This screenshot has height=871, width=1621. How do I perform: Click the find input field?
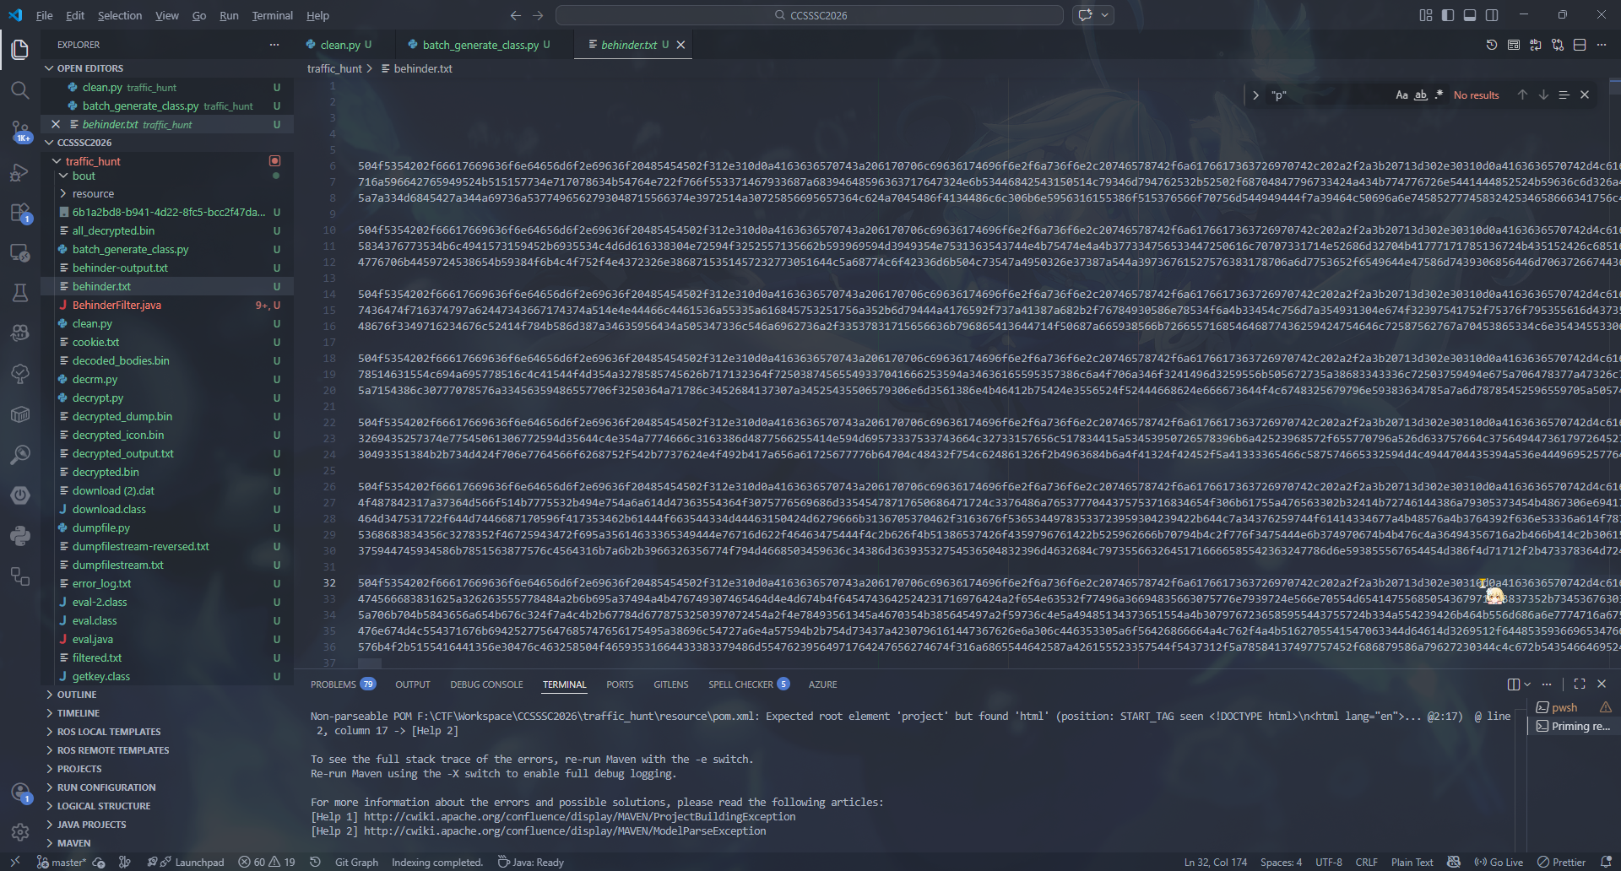click(x=1326, y=95)
